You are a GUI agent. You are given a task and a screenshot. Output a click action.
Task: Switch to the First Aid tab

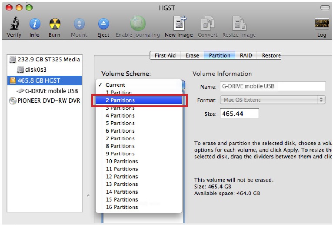(x=165, y=56)
